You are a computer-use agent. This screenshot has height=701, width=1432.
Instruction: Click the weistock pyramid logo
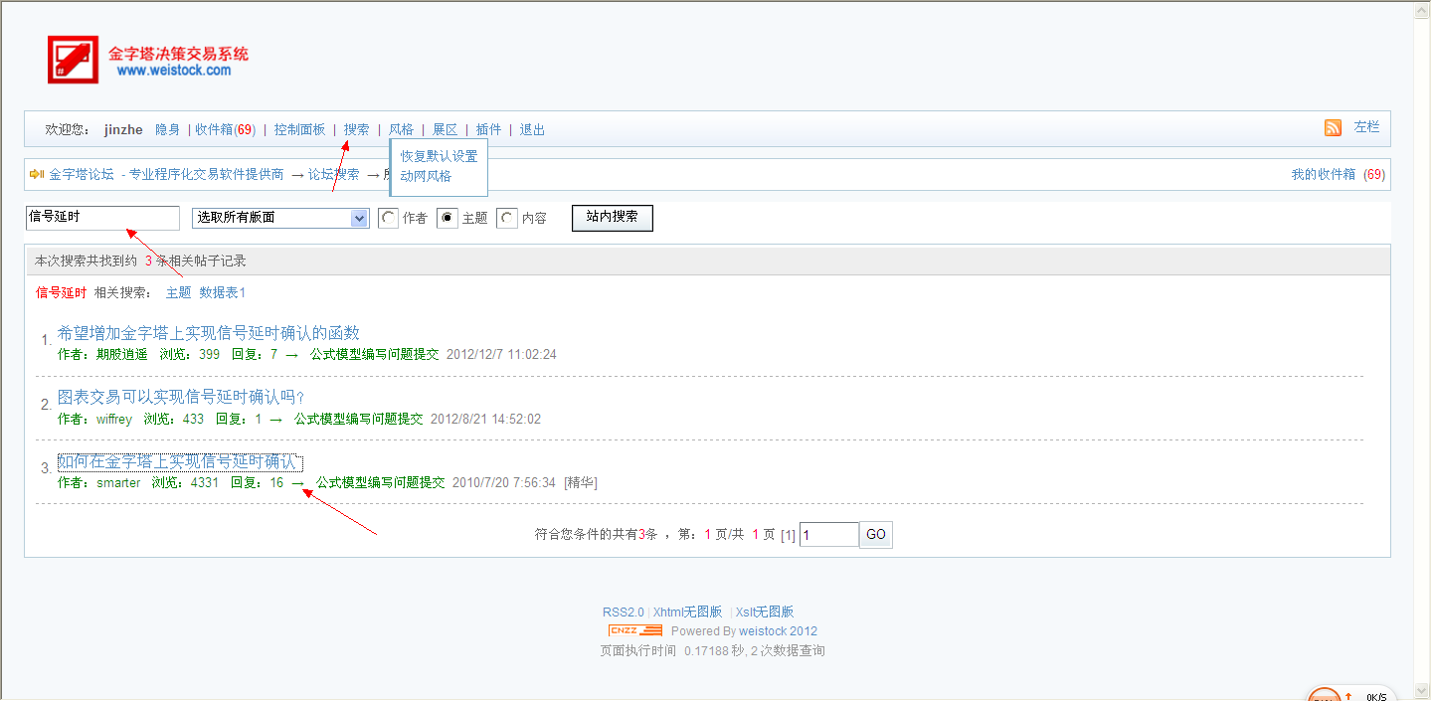pos(74,60)
